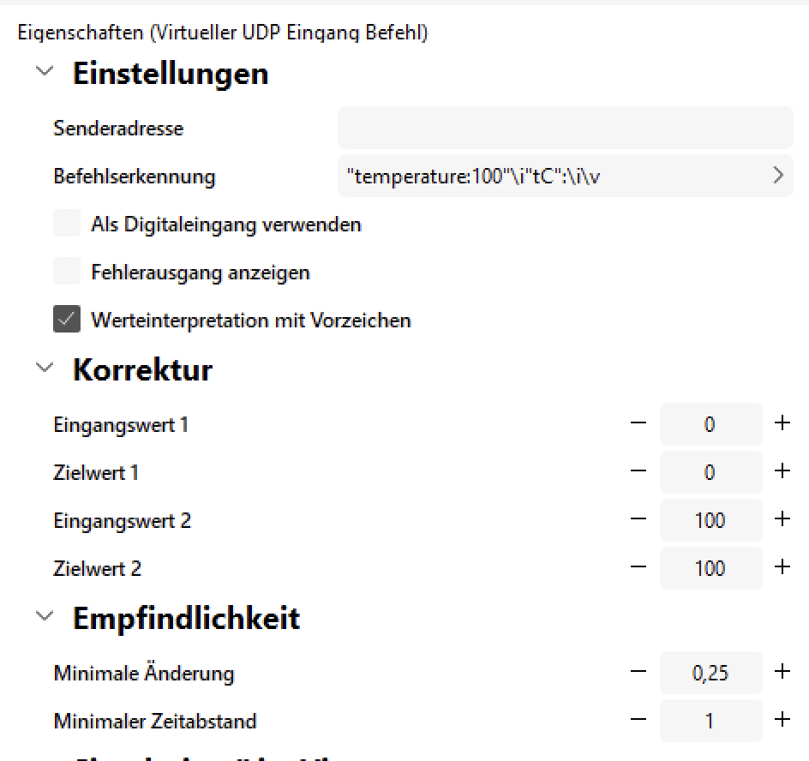Increase Eingangswert 1 with plus icon

coord(782,423)
